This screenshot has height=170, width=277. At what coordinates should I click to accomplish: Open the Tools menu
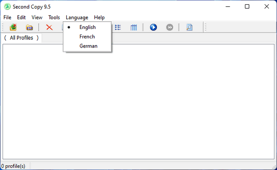[x=54, y=17]
